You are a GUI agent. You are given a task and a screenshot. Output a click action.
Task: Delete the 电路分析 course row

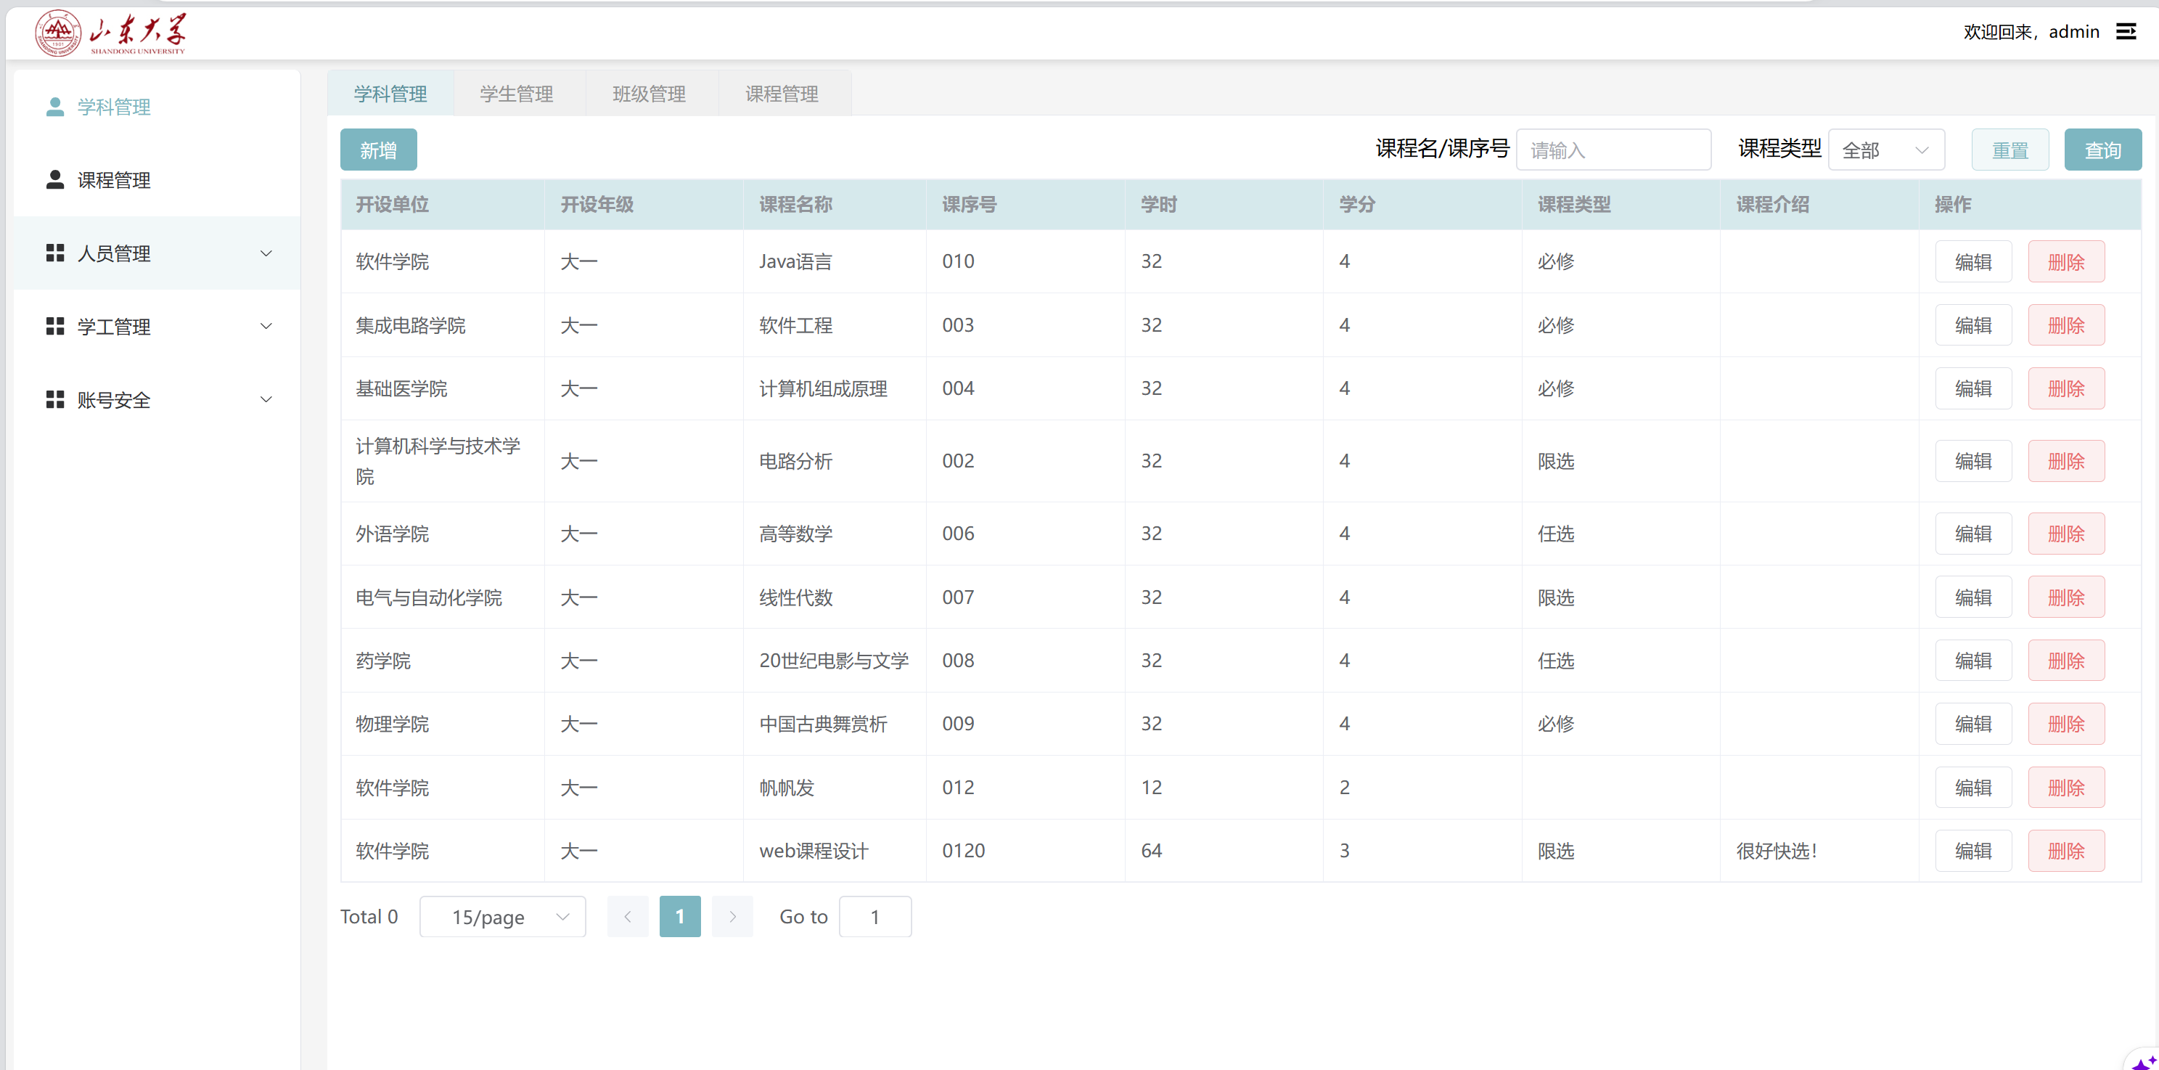click(x=2067, y=461)
